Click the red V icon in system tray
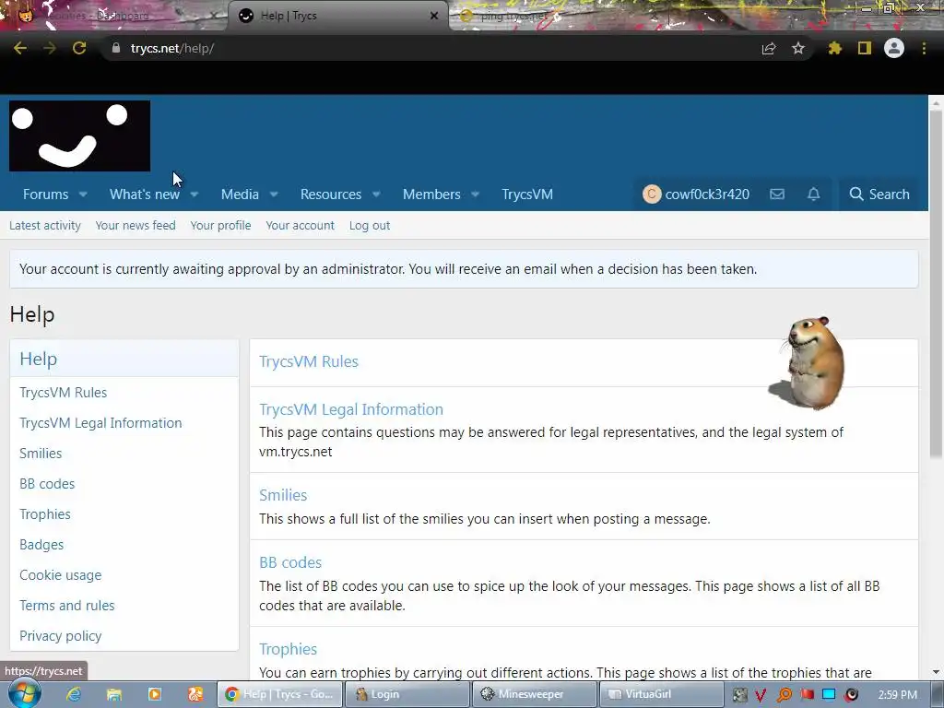 (761, 695)
